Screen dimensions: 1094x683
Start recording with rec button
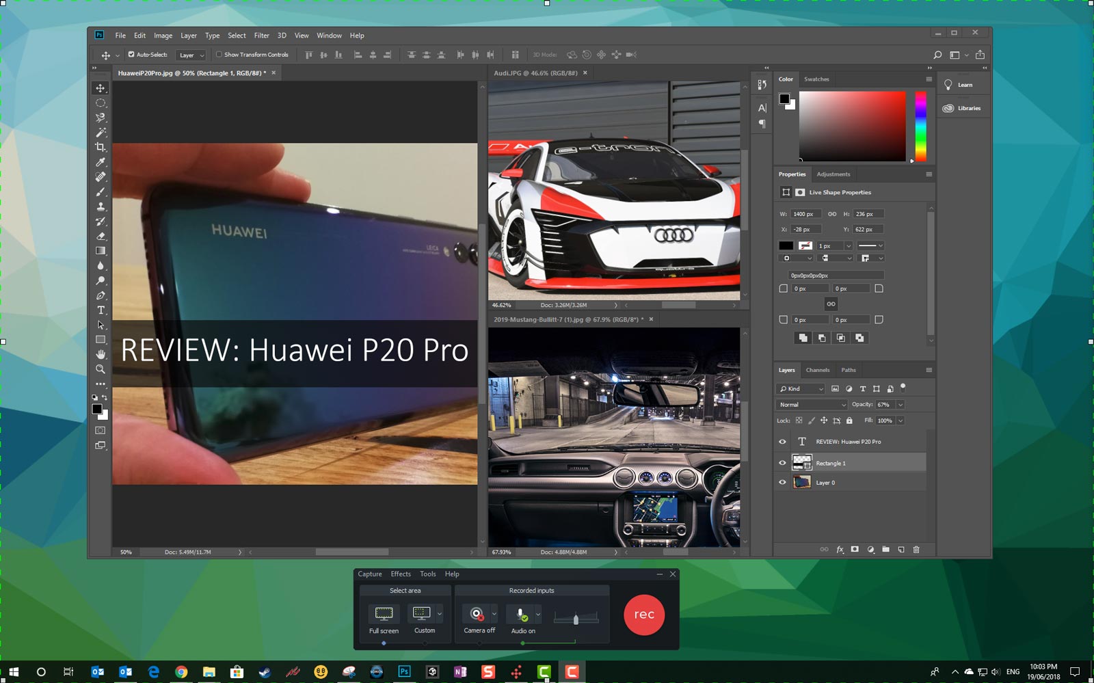pos(644,615)
